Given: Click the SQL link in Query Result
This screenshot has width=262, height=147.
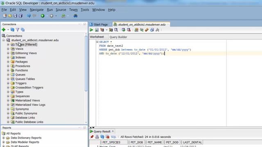Looking at the screenshot, I should (x=113, y=137).
